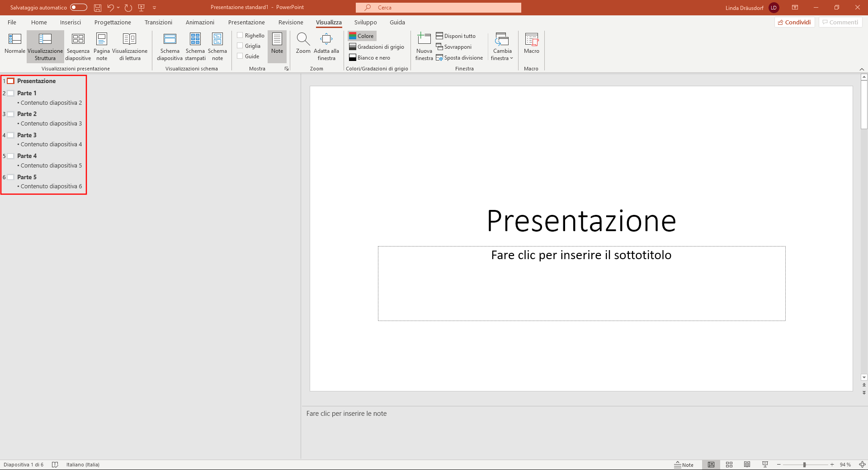The width and height of the screenshot is (868, 470).
Task: Click Disponi tutto
Action: point(456,36)
